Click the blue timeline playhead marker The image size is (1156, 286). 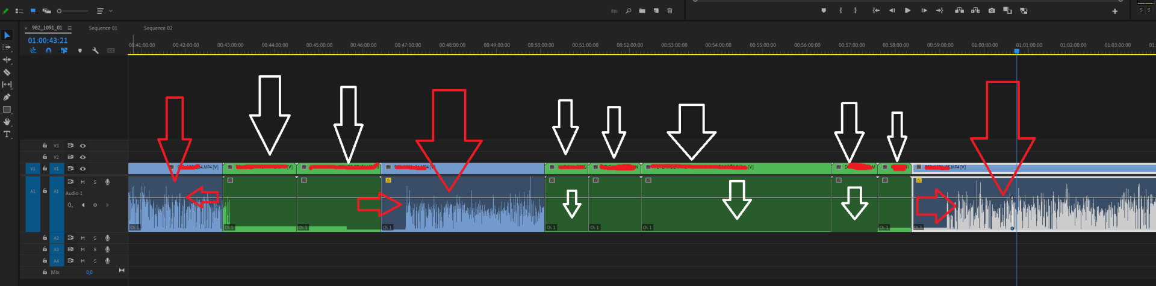coord(1017,51)
